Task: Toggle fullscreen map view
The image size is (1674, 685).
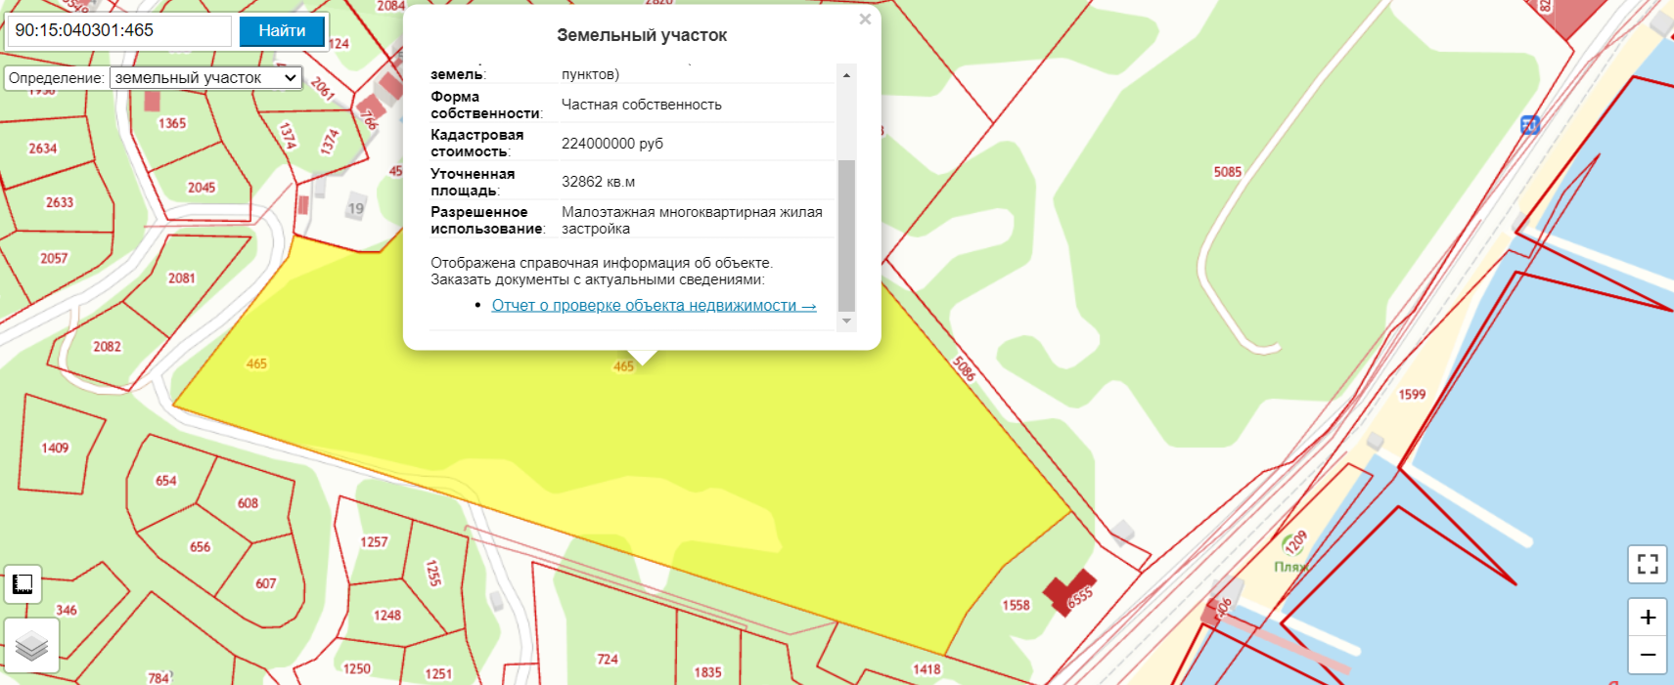Action: click(1648, 564)
